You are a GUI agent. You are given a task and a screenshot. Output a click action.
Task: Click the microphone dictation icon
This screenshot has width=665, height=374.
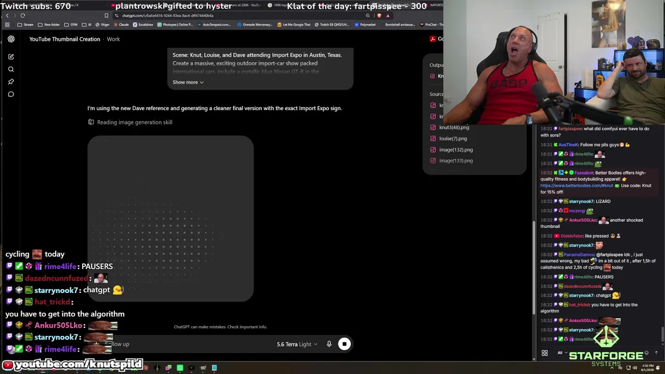coord(329,344)
